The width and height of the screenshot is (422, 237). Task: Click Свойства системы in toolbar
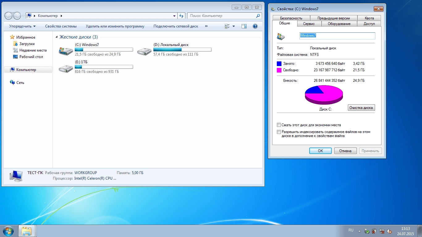tap(61, 26)
